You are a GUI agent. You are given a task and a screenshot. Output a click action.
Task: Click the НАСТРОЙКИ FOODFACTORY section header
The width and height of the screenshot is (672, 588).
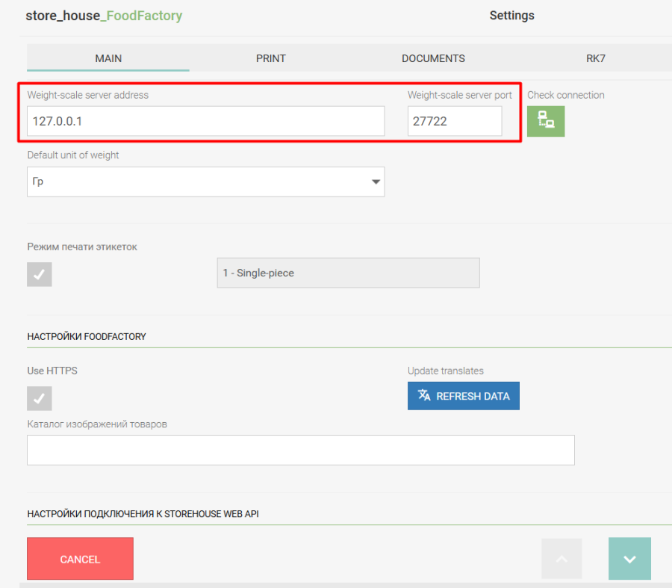pyautogui.click(x=87, y=337)
